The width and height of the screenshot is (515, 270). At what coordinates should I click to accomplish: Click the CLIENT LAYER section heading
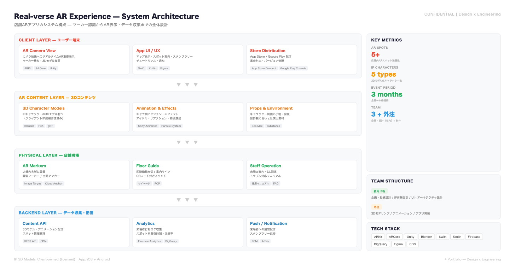(49, 40)
